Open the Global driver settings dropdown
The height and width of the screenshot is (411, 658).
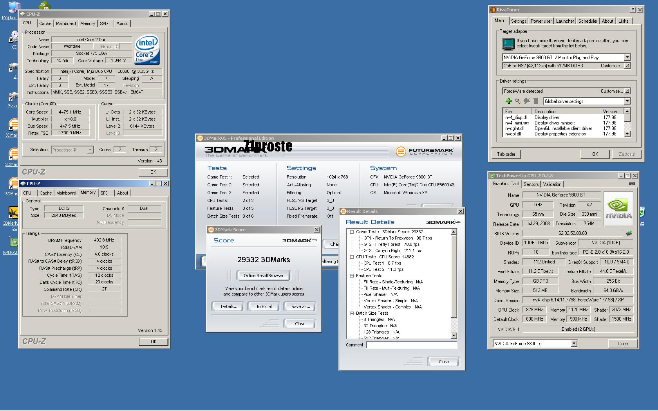[x=627, y=101]
